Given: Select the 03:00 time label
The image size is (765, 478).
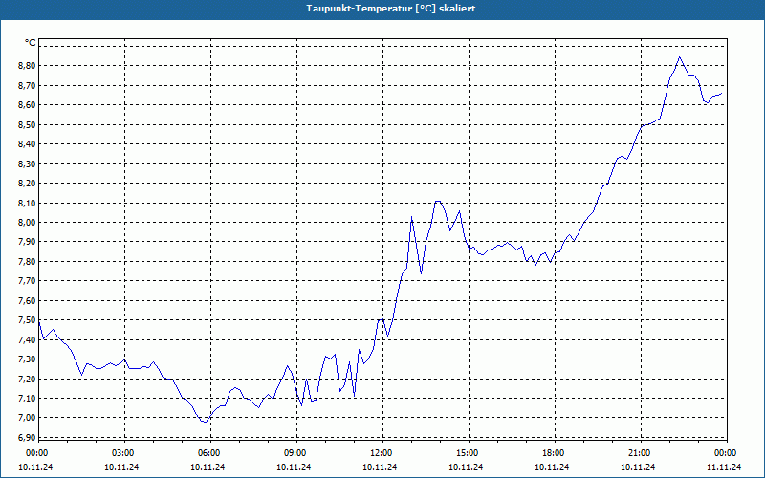Looking at the screenshot, I should tap(122, 453).
